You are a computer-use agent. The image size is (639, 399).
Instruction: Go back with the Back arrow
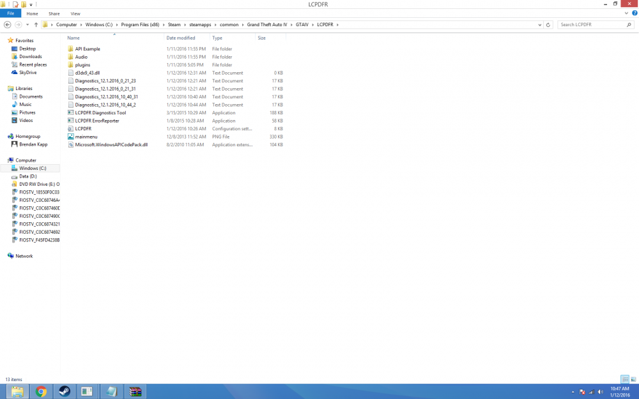point(7,25)
